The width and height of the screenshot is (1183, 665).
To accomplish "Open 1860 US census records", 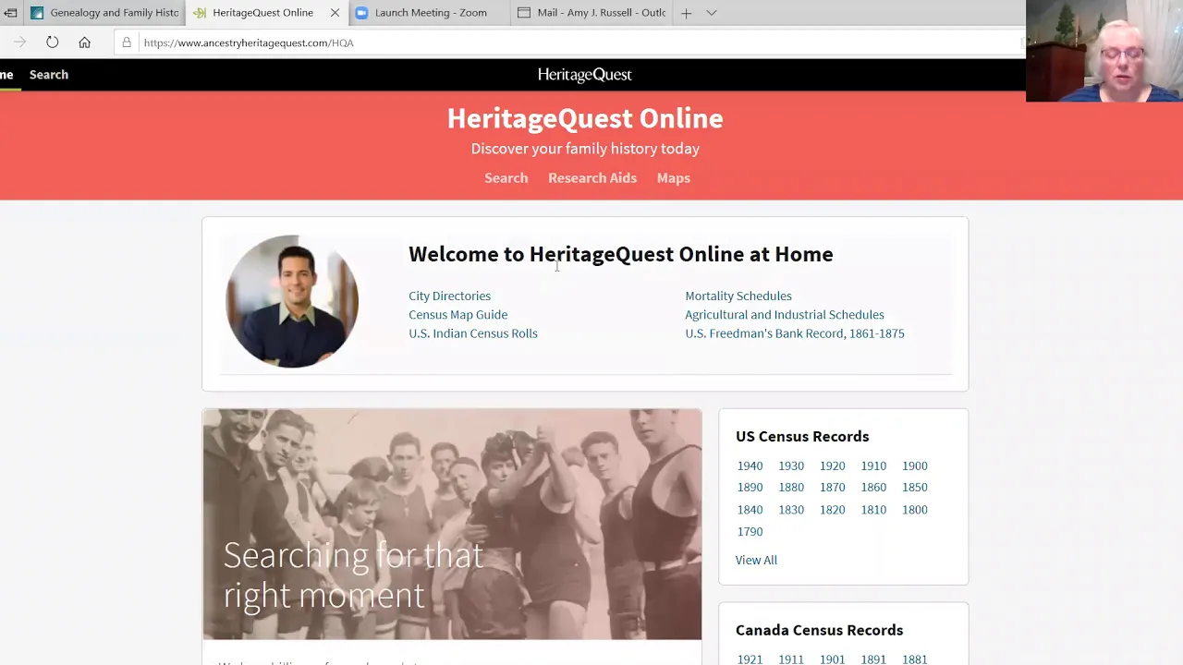I will coord(873,488).
